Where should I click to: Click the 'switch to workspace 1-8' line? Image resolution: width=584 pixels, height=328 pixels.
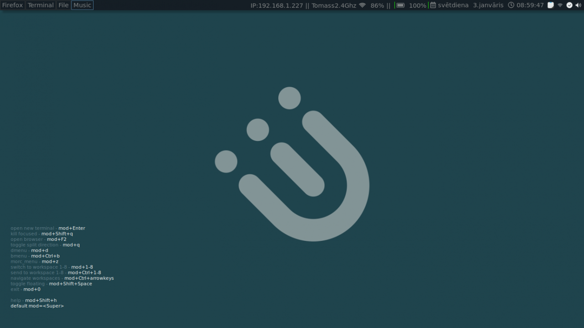(x=52, y=267)
